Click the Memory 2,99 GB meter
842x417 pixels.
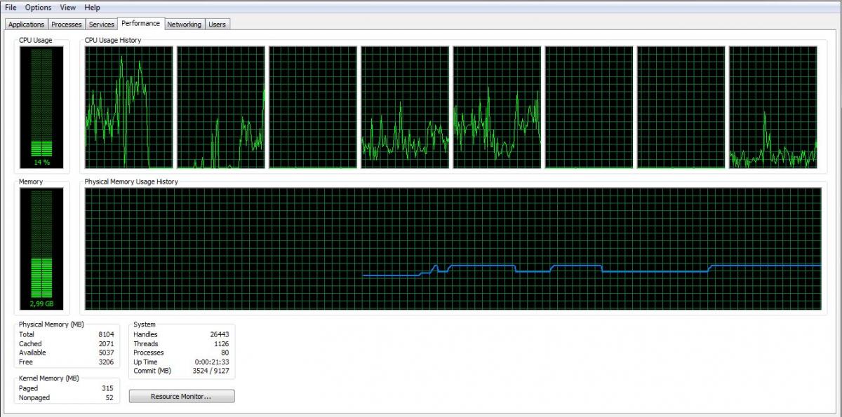[42, 249]
